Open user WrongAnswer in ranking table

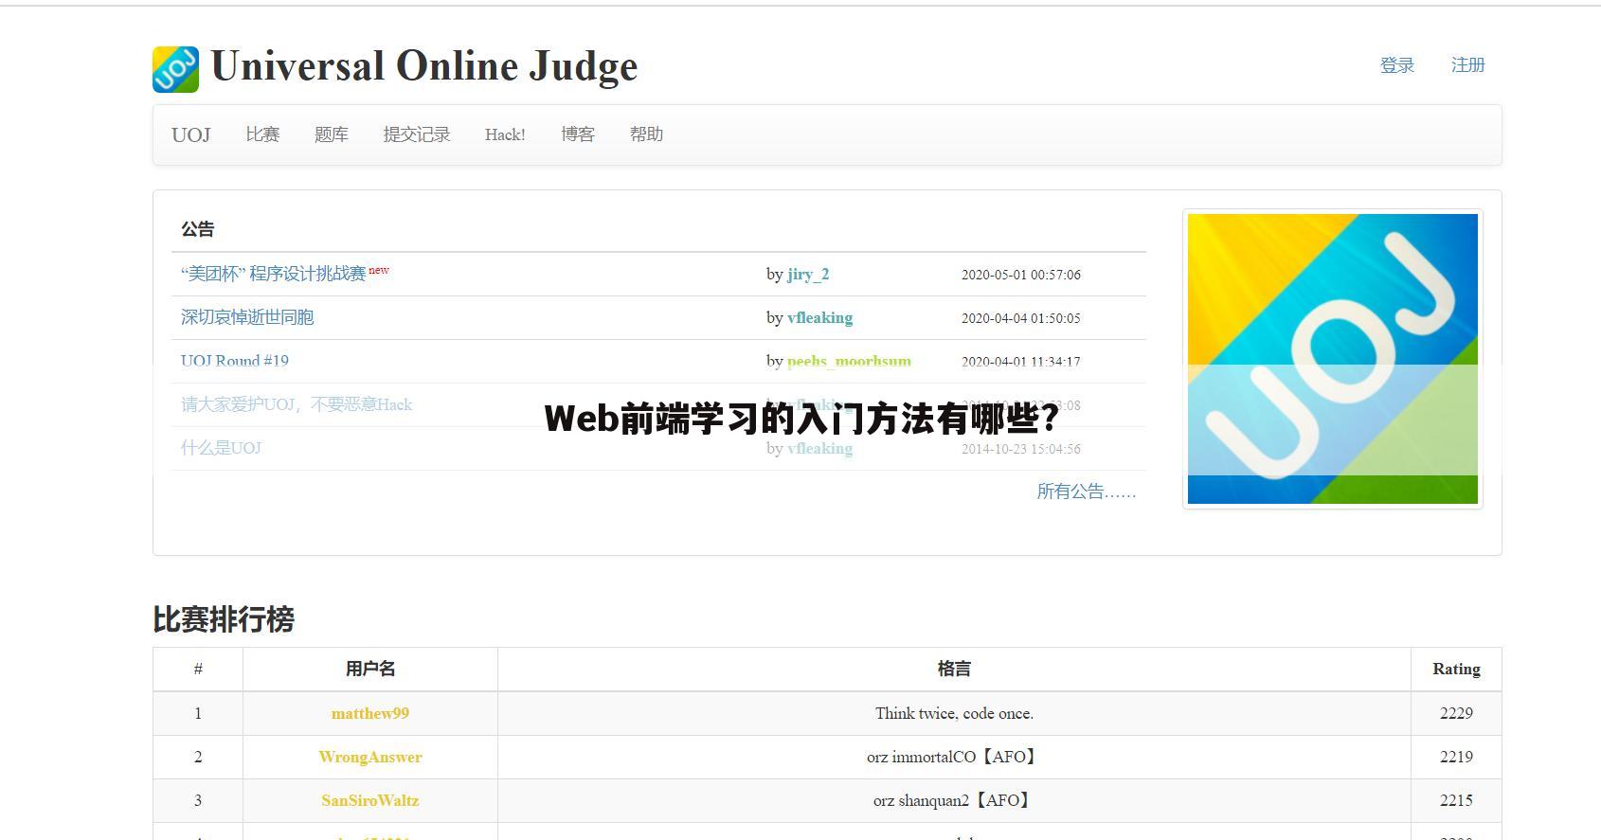click(370, 757)
